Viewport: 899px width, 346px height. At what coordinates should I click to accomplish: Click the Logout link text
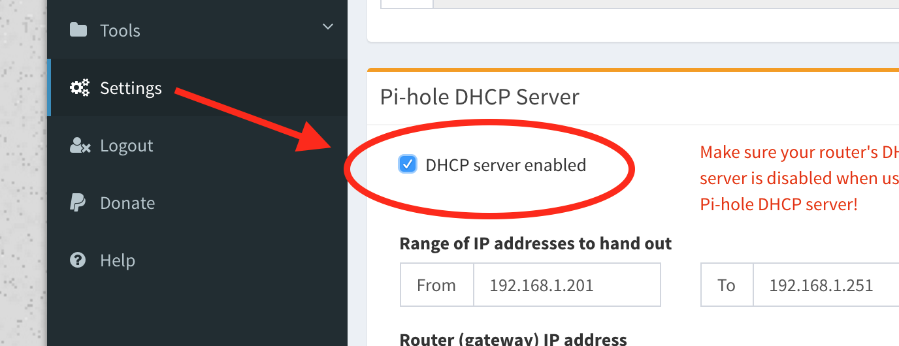tap(126, 146)
